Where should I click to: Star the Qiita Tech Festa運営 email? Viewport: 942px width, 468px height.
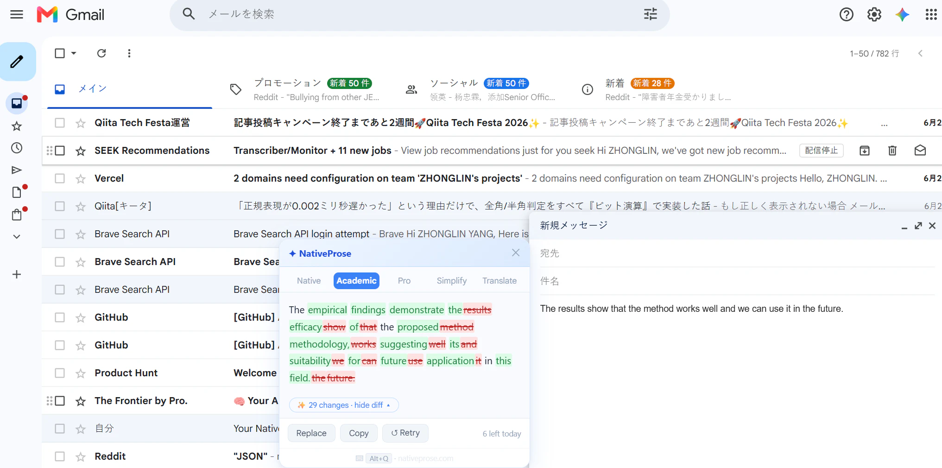pyautogui.click(x=81, y=123)
